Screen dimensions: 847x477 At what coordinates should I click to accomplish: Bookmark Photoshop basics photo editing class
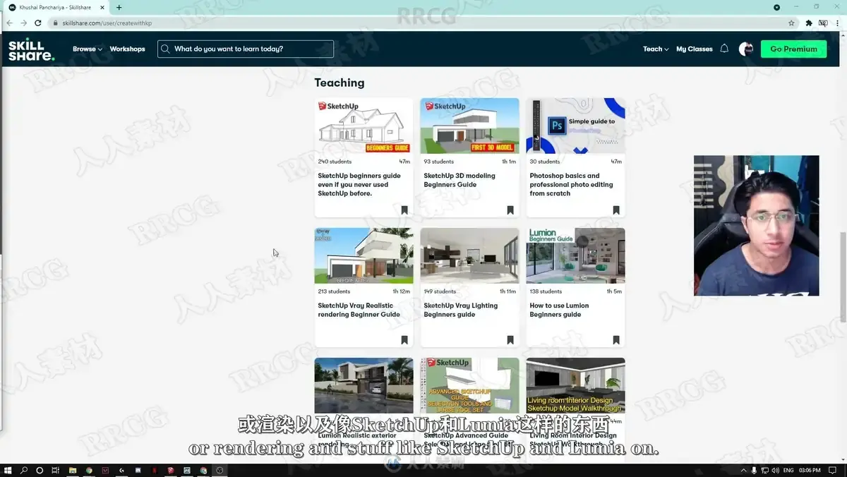click(616, 210)
